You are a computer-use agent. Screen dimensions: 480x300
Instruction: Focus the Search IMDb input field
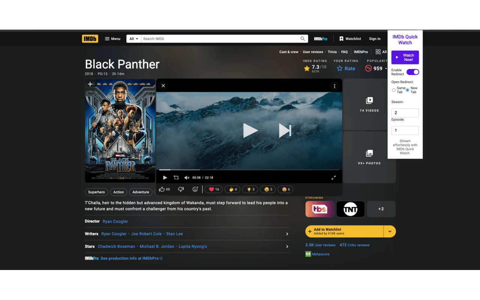point(220,39)
